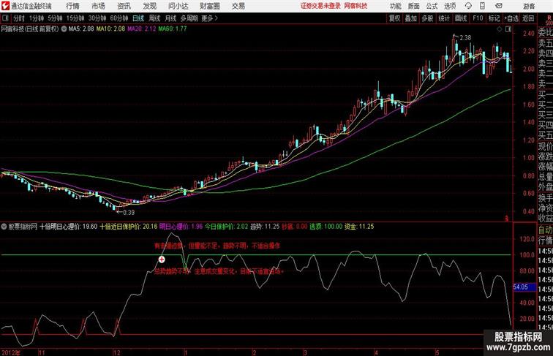Viewport: 553px width, 356px height.
Task: Open the 交易 menu
Action: pos(238,6)
